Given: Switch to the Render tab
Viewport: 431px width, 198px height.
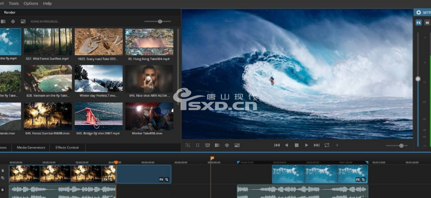Looking at the screenshot, I should coord(9,12).
